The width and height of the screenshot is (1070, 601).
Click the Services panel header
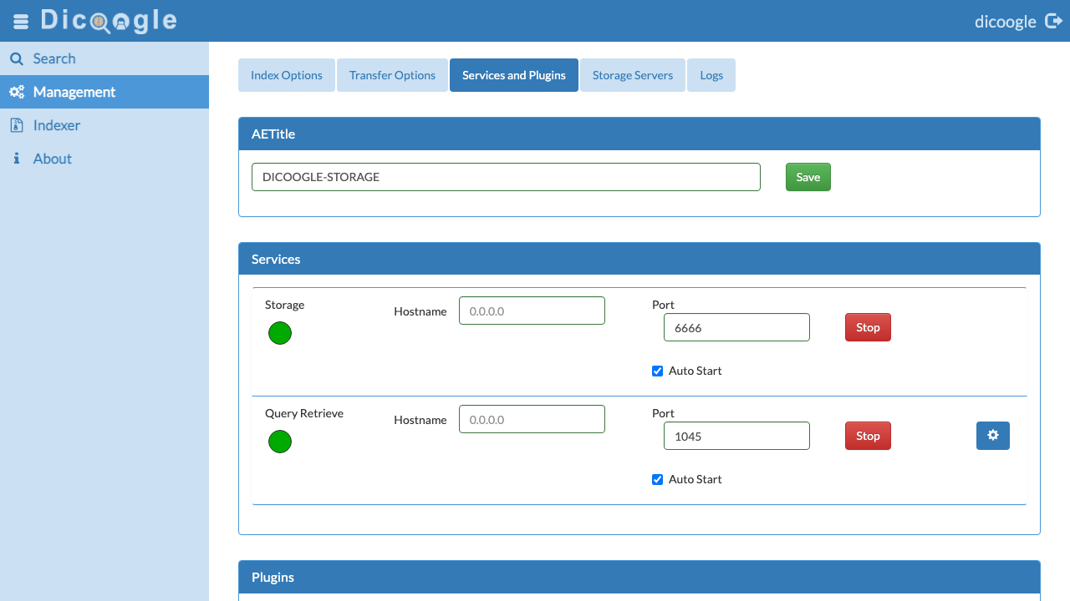tap(639, 259)
